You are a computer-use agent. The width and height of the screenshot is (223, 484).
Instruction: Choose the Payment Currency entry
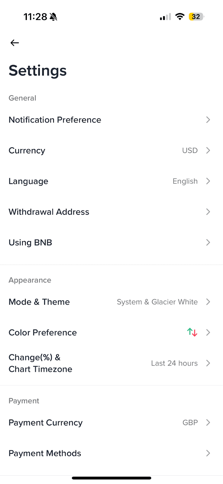(x=111, y=422)
